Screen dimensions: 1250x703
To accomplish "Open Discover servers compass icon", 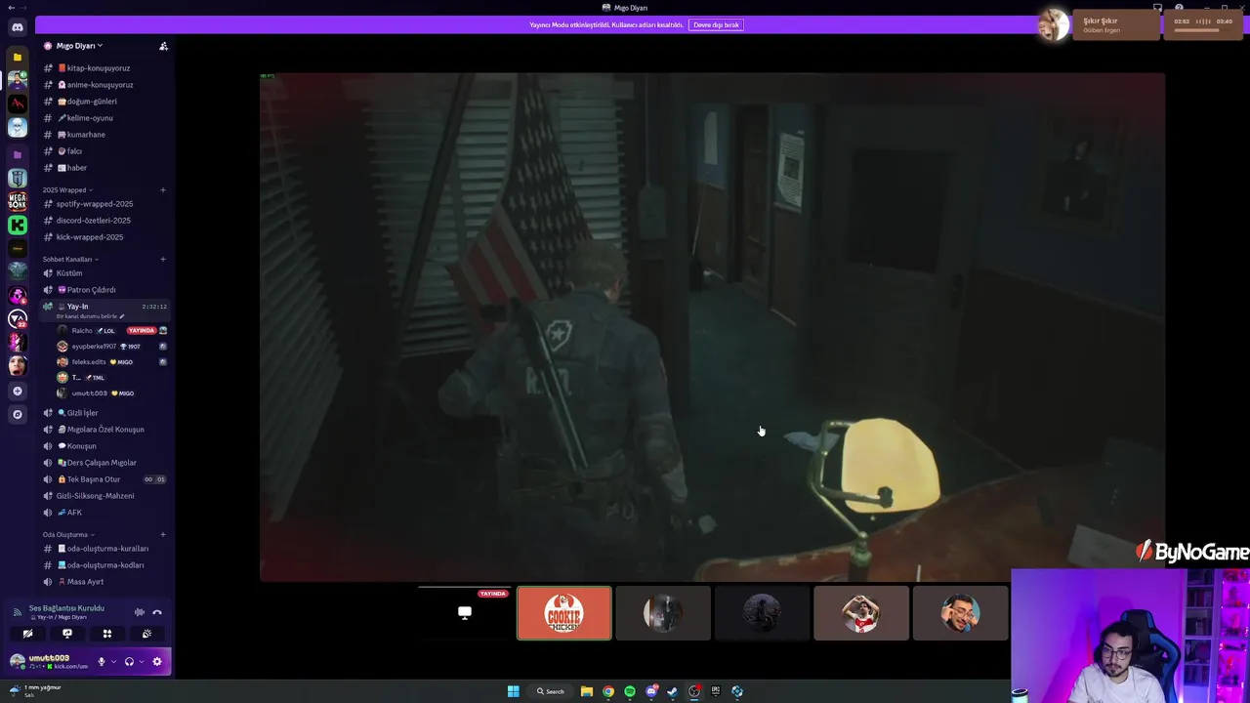I will [x=18, y=414].
